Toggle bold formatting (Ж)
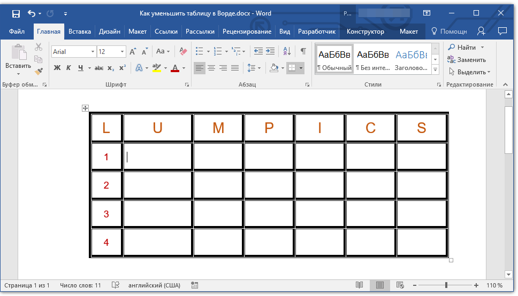 [x=57, y=68]
